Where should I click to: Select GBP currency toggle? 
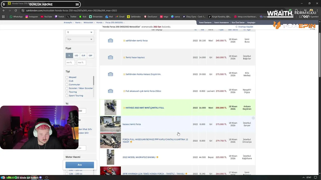90,55
